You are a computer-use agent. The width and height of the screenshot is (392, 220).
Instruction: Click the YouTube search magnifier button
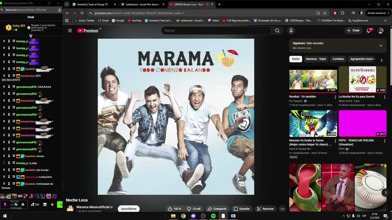pos(277,31)
